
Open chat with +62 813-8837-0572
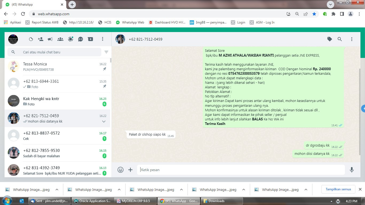click(57, 136)
